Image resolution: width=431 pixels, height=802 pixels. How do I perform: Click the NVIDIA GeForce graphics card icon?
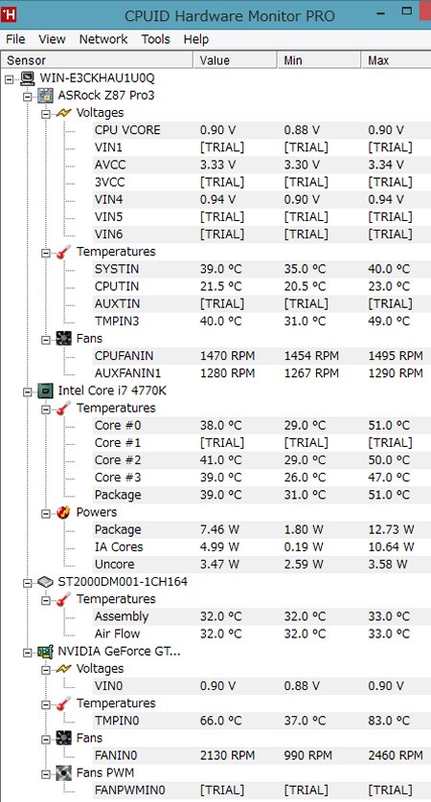[x=46, y=652]
